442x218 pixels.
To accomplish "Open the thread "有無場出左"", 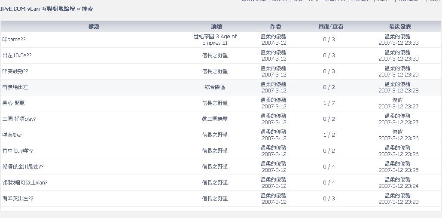I will [15, 87].
